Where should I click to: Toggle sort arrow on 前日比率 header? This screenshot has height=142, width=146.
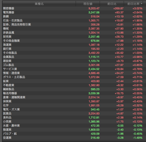click(x=141, y=4)
